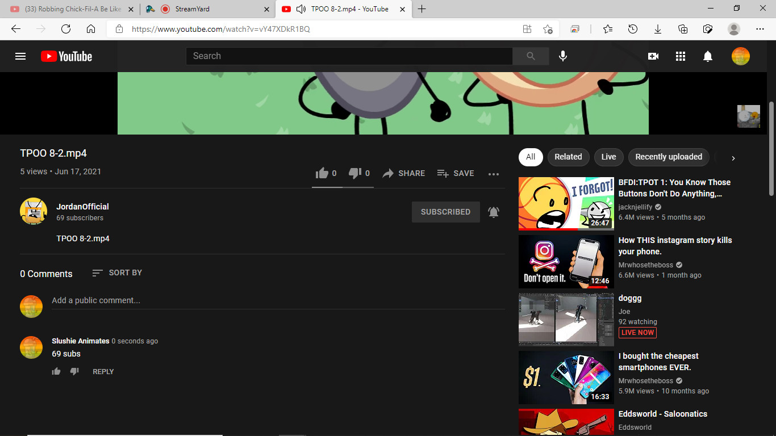Image resolution: width=776 pixels, height=436 pixels.
Task: Open the notifications bell in header
Action: (708, 56)
